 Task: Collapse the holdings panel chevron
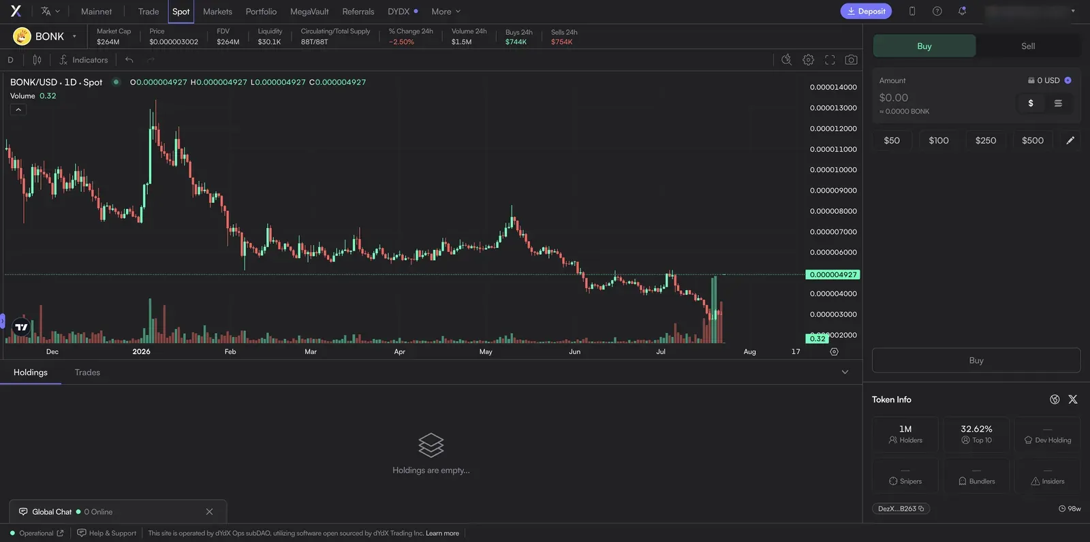845,372
